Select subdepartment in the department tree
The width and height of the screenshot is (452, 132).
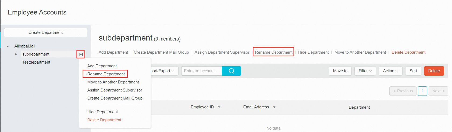pos(36,54)
